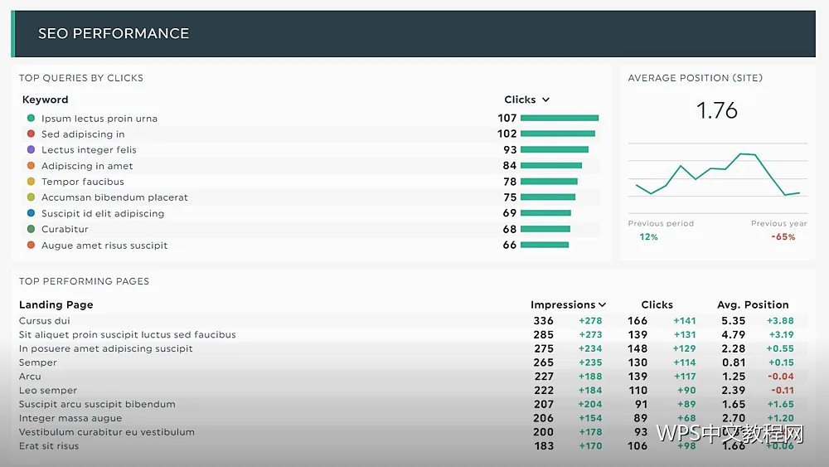Click the Previous year -65% value
Screen dimensions: 829x467
pos(783,237)
